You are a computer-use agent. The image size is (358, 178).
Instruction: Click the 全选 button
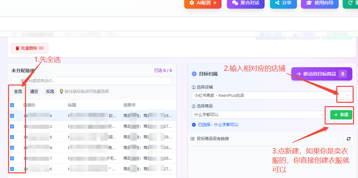coord(18,91)
